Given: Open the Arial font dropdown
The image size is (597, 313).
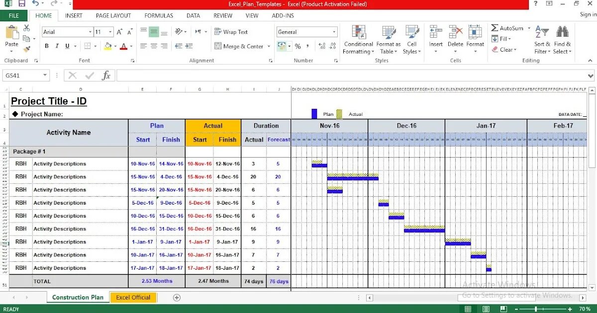Looking at the screenshot, I should (89, 31).
